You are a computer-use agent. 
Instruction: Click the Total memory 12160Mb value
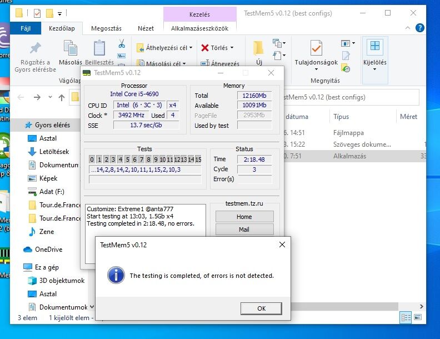tap(254, 96)
